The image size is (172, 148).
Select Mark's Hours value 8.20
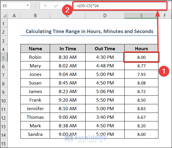tap(141, 126)
